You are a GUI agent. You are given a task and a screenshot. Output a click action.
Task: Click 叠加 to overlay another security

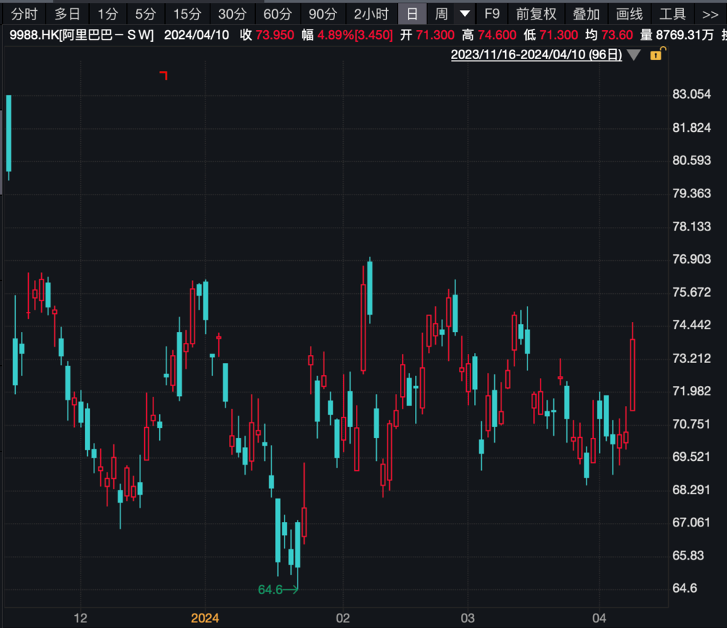coord(586,14)
